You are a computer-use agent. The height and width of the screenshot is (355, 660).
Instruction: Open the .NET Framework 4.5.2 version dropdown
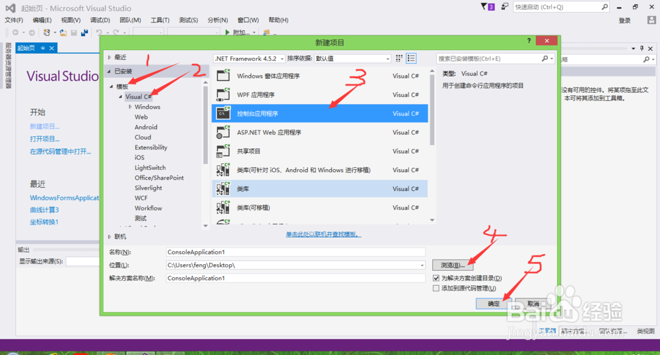(x=282, y=59)
